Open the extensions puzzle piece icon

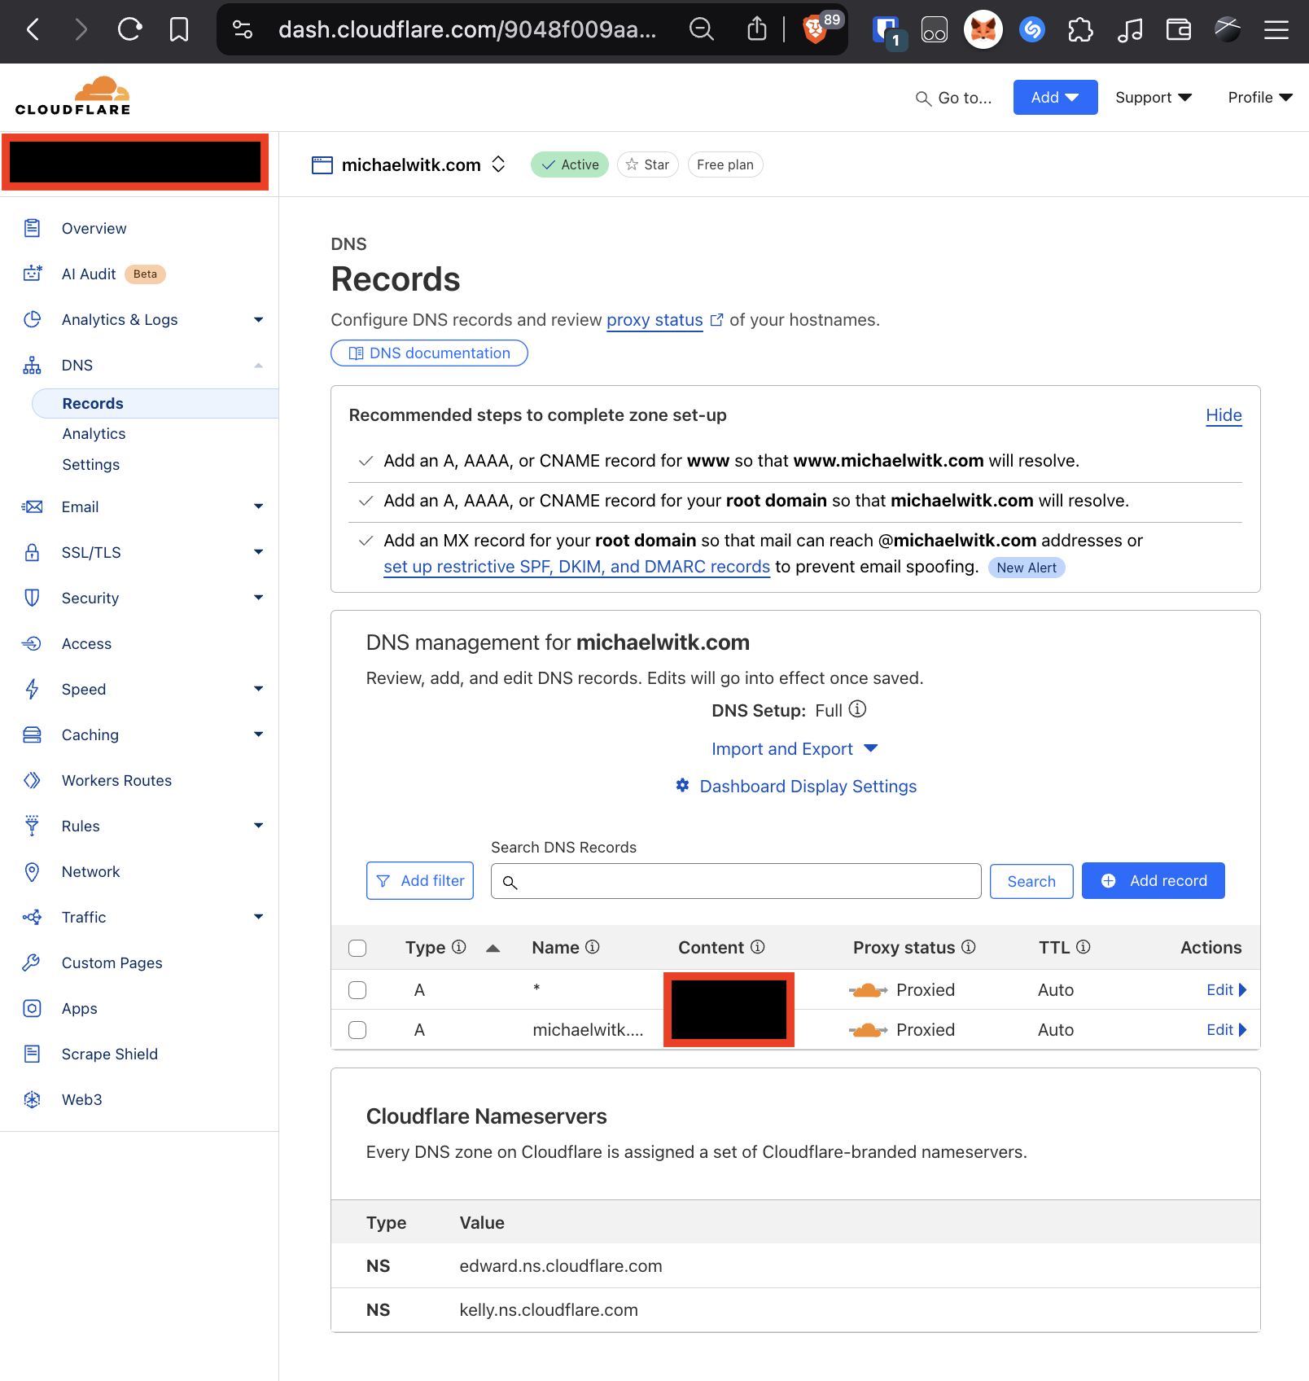click(1081, 30)
